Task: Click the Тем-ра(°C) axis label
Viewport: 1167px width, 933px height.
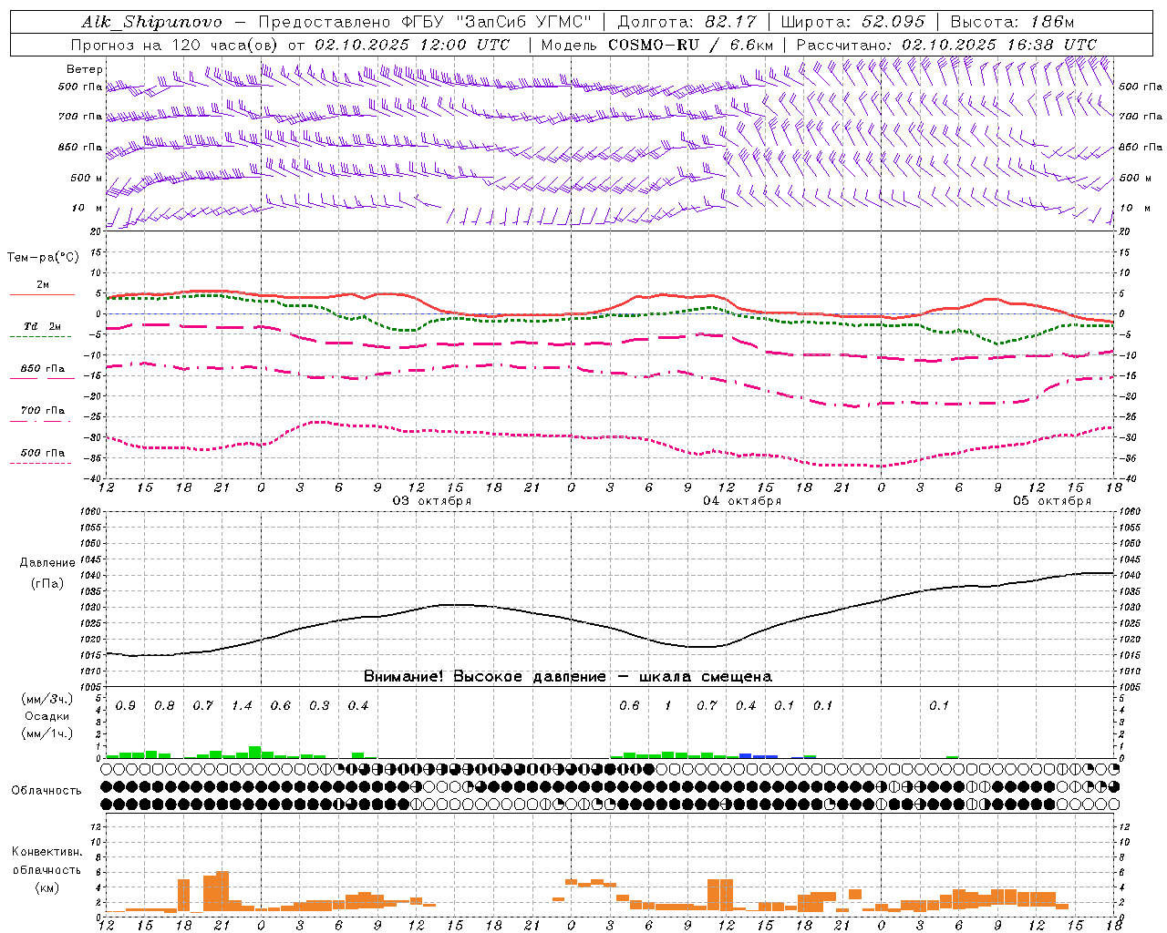Action: [x=43, y=258]
